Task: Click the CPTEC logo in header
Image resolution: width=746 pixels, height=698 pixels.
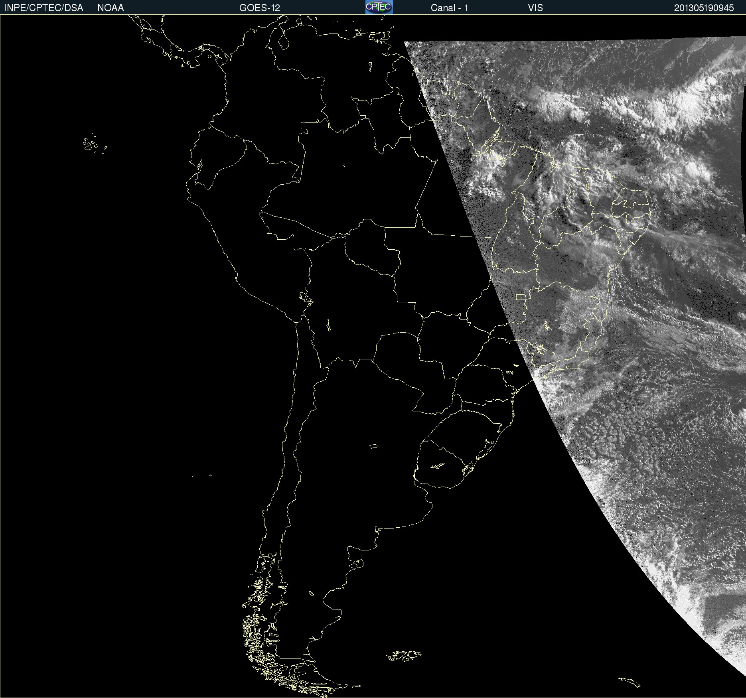Action: click(x=379, y=7)
